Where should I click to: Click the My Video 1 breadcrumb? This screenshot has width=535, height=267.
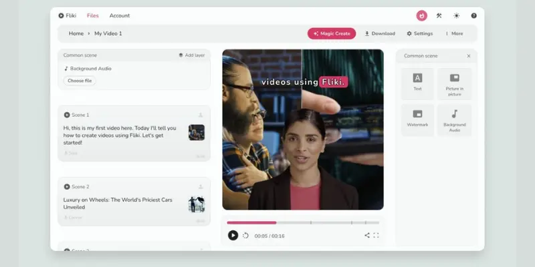[x=108, y=33]
